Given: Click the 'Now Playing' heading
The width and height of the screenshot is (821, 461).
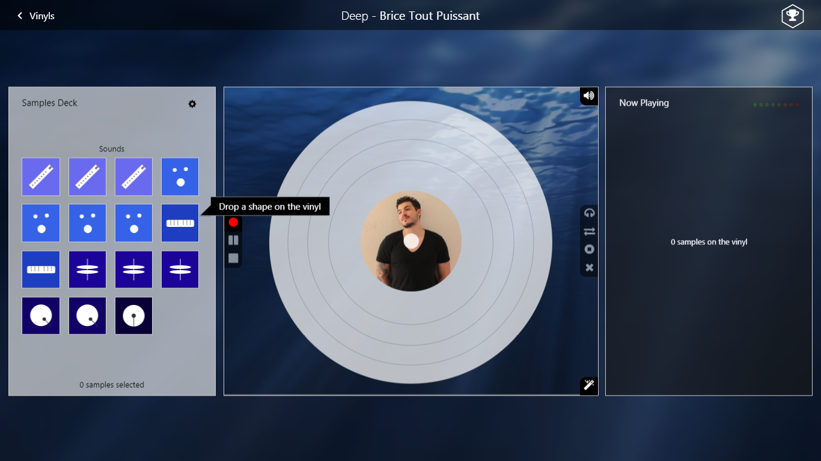Looking at the screenshot, I should coord(644,103).
